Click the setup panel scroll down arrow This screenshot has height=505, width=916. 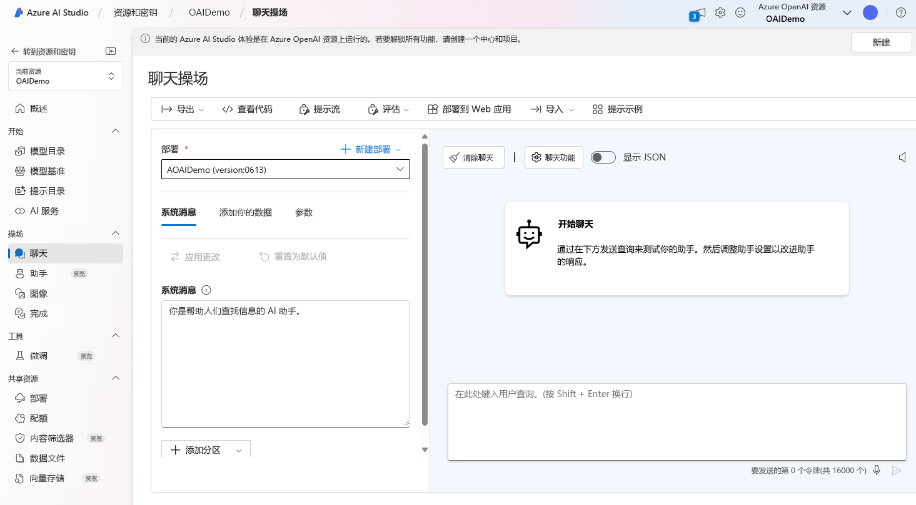[425, 449]
